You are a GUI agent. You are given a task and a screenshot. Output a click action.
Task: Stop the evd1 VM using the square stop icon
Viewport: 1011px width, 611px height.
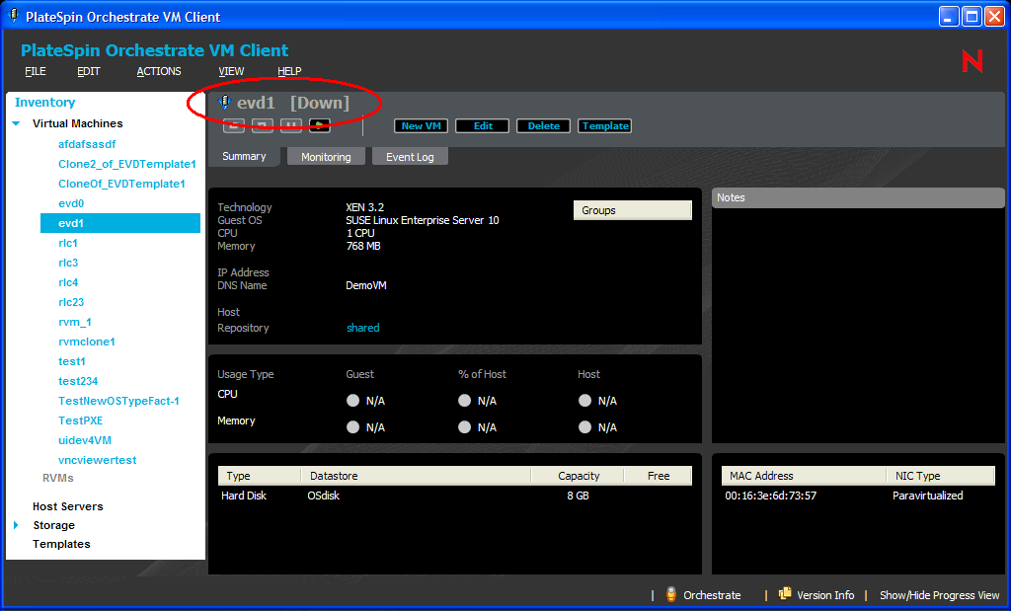[262, 125]
